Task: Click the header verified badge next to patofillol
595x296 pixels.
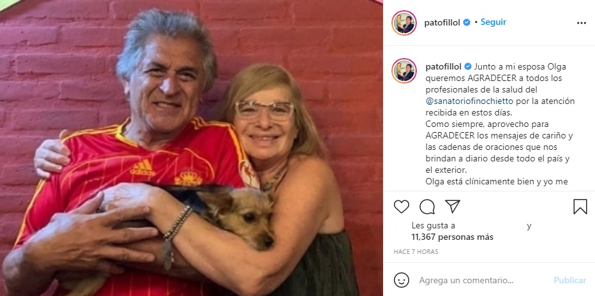Action: point(467,22)
